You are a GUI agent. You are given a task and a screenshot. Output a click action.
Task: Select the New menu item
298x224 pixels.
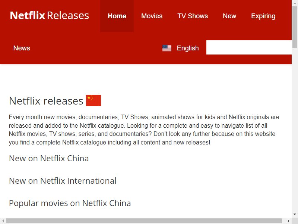[x=229, y=16]
